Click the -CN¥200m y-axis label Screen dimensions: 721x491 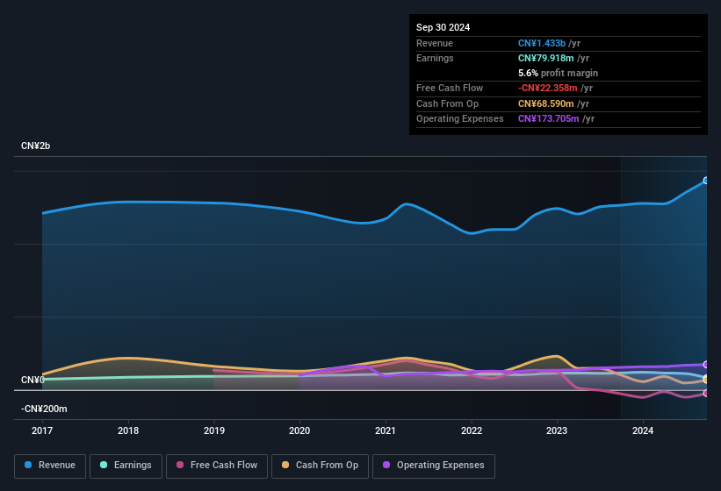pyautogui.click(x=44, y=409)
